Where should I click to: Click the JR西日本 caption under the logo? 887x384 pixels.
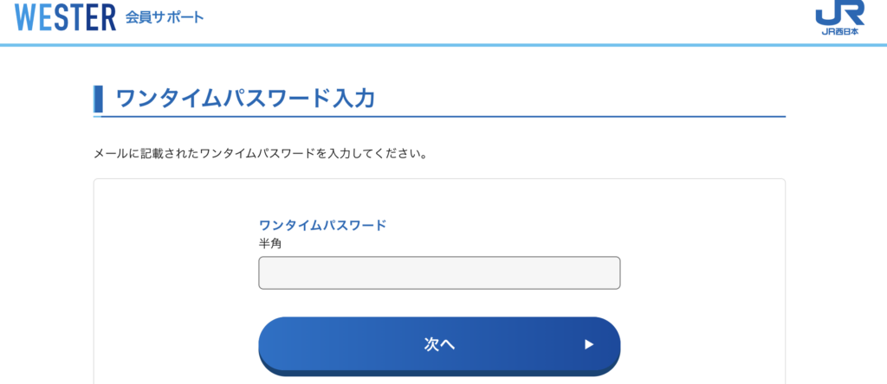coord(838,33)
